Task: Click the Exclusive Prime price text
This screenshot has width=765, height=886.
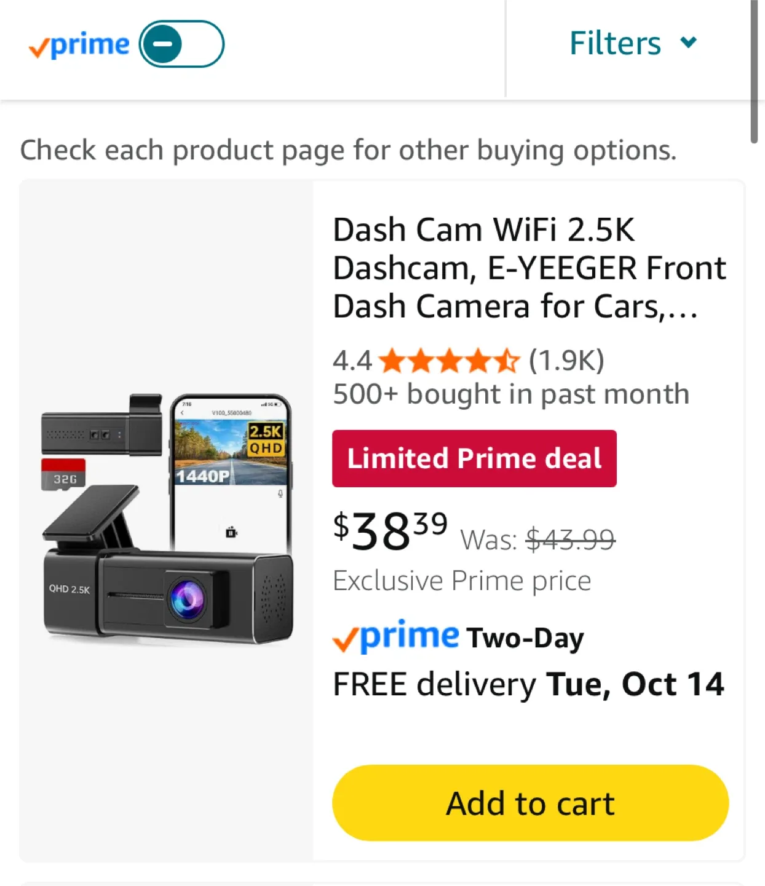Action: [x=462, y=581]
